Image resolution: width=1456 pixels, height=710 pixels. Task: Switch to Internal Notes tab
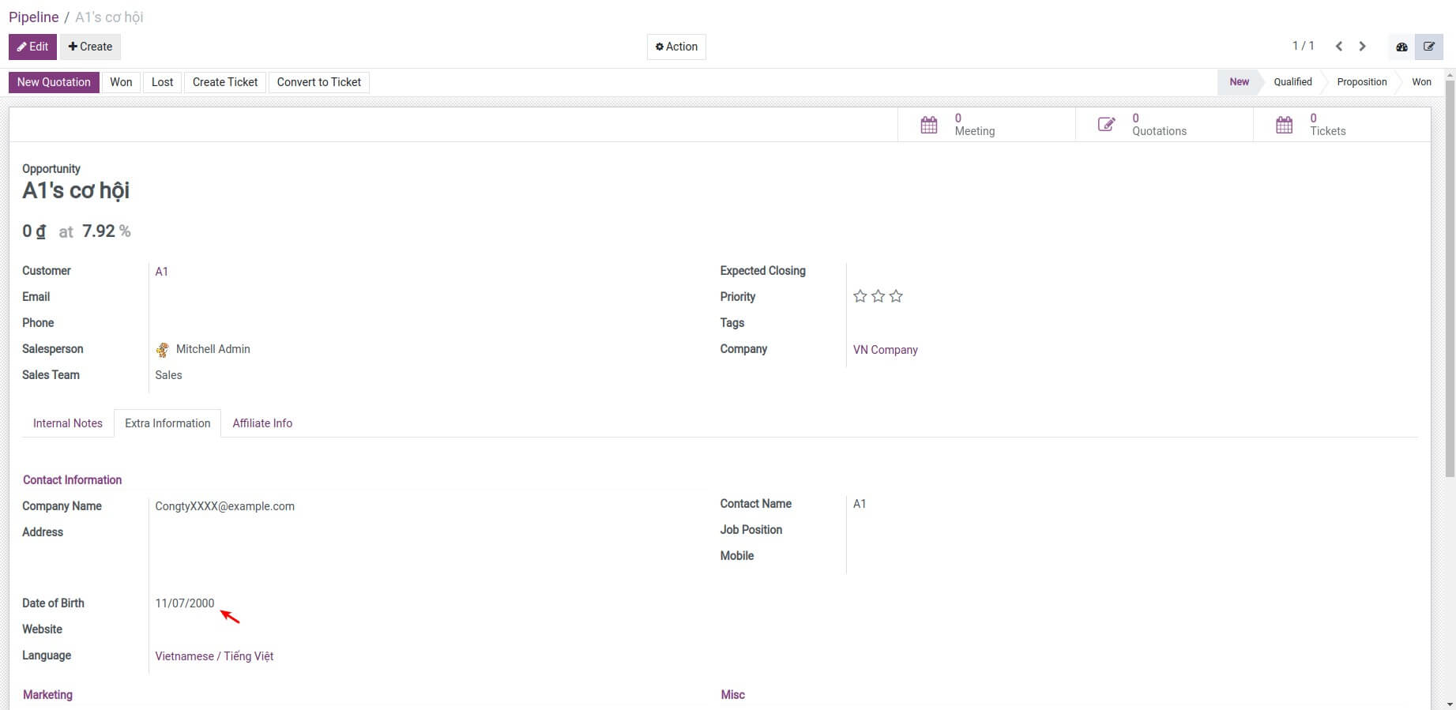pyautogui.click(x=68, y=423)
